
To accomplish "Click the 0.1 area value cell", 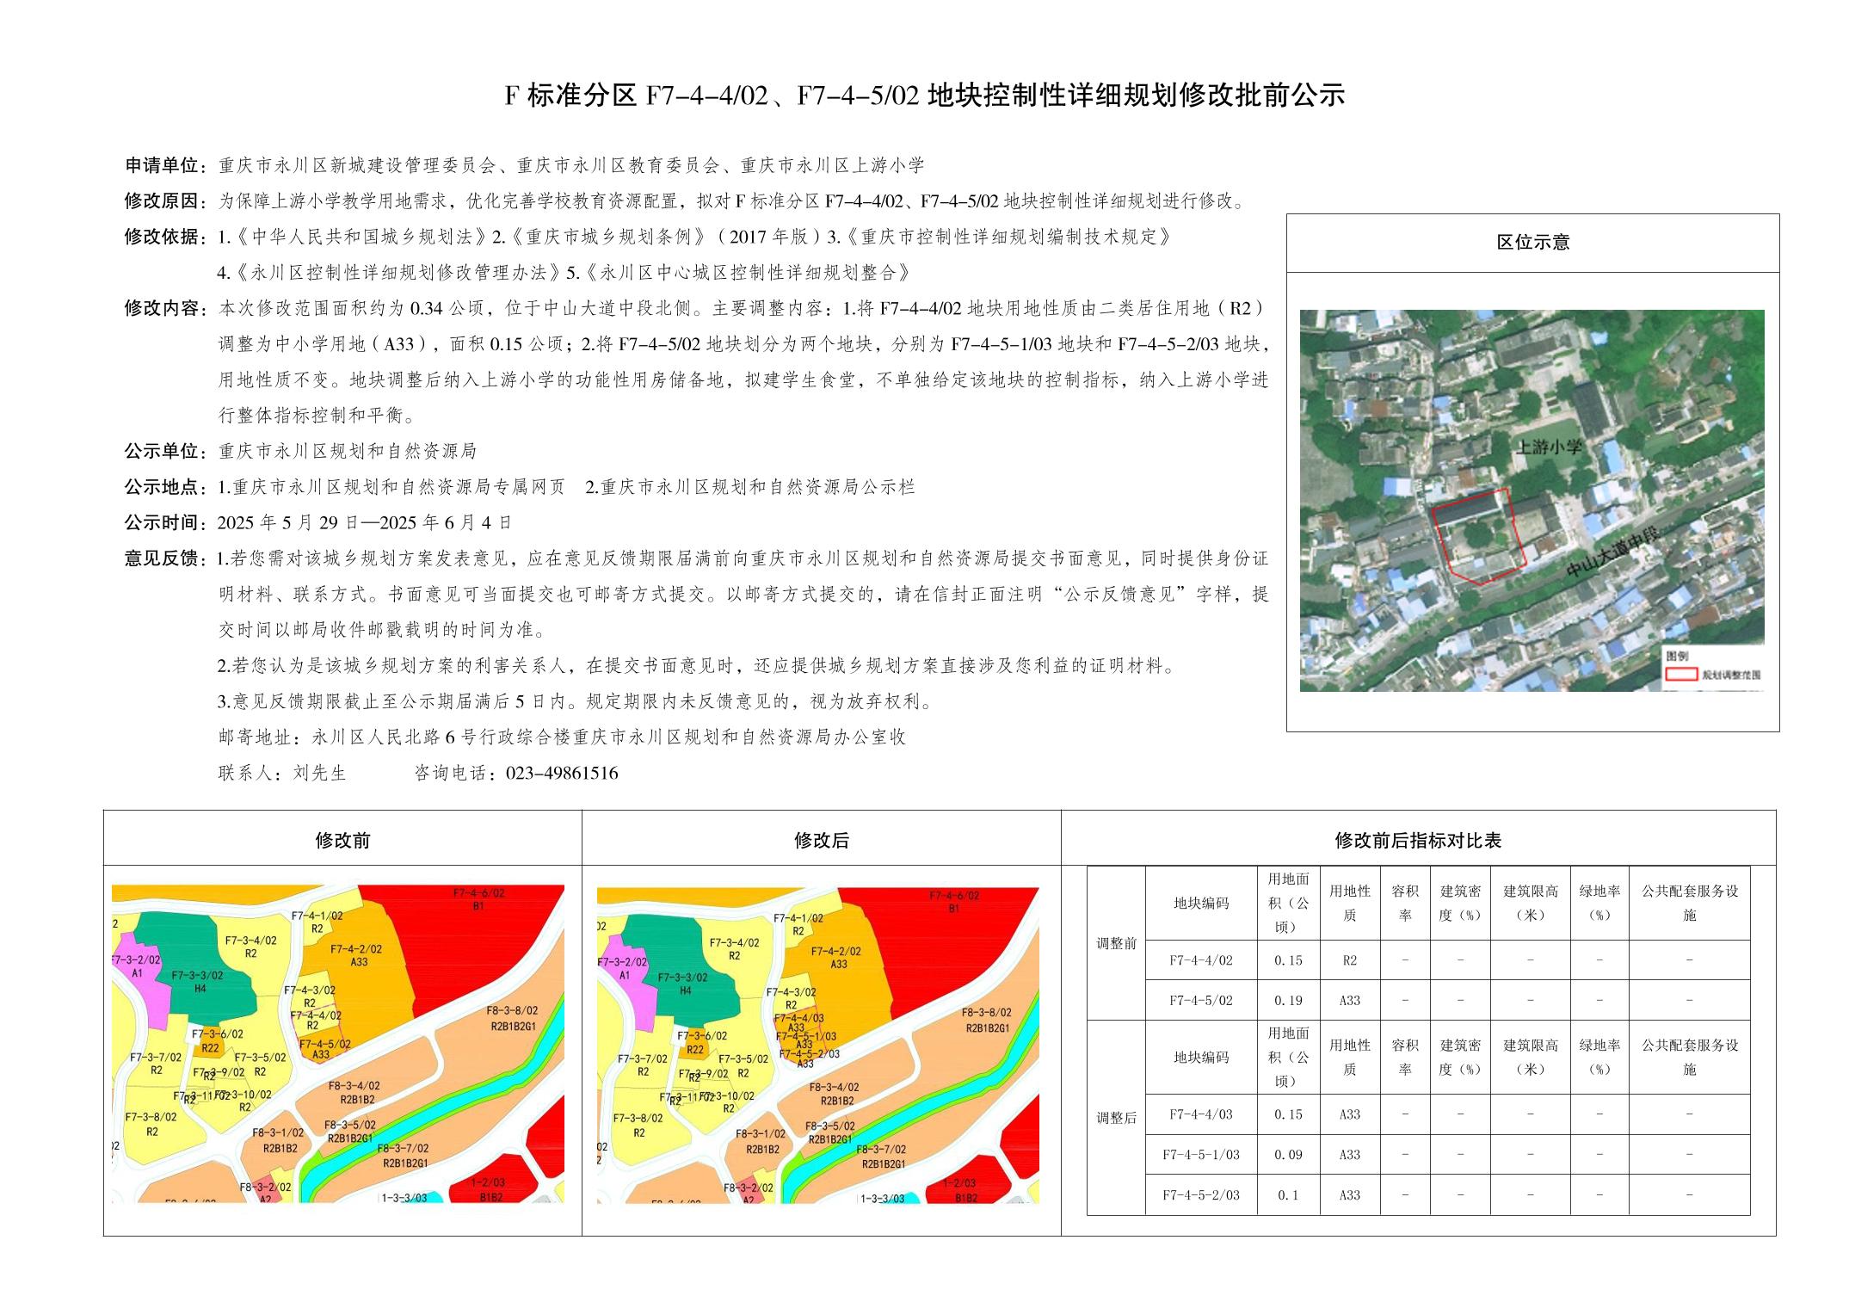I will click(1288, 1194).
